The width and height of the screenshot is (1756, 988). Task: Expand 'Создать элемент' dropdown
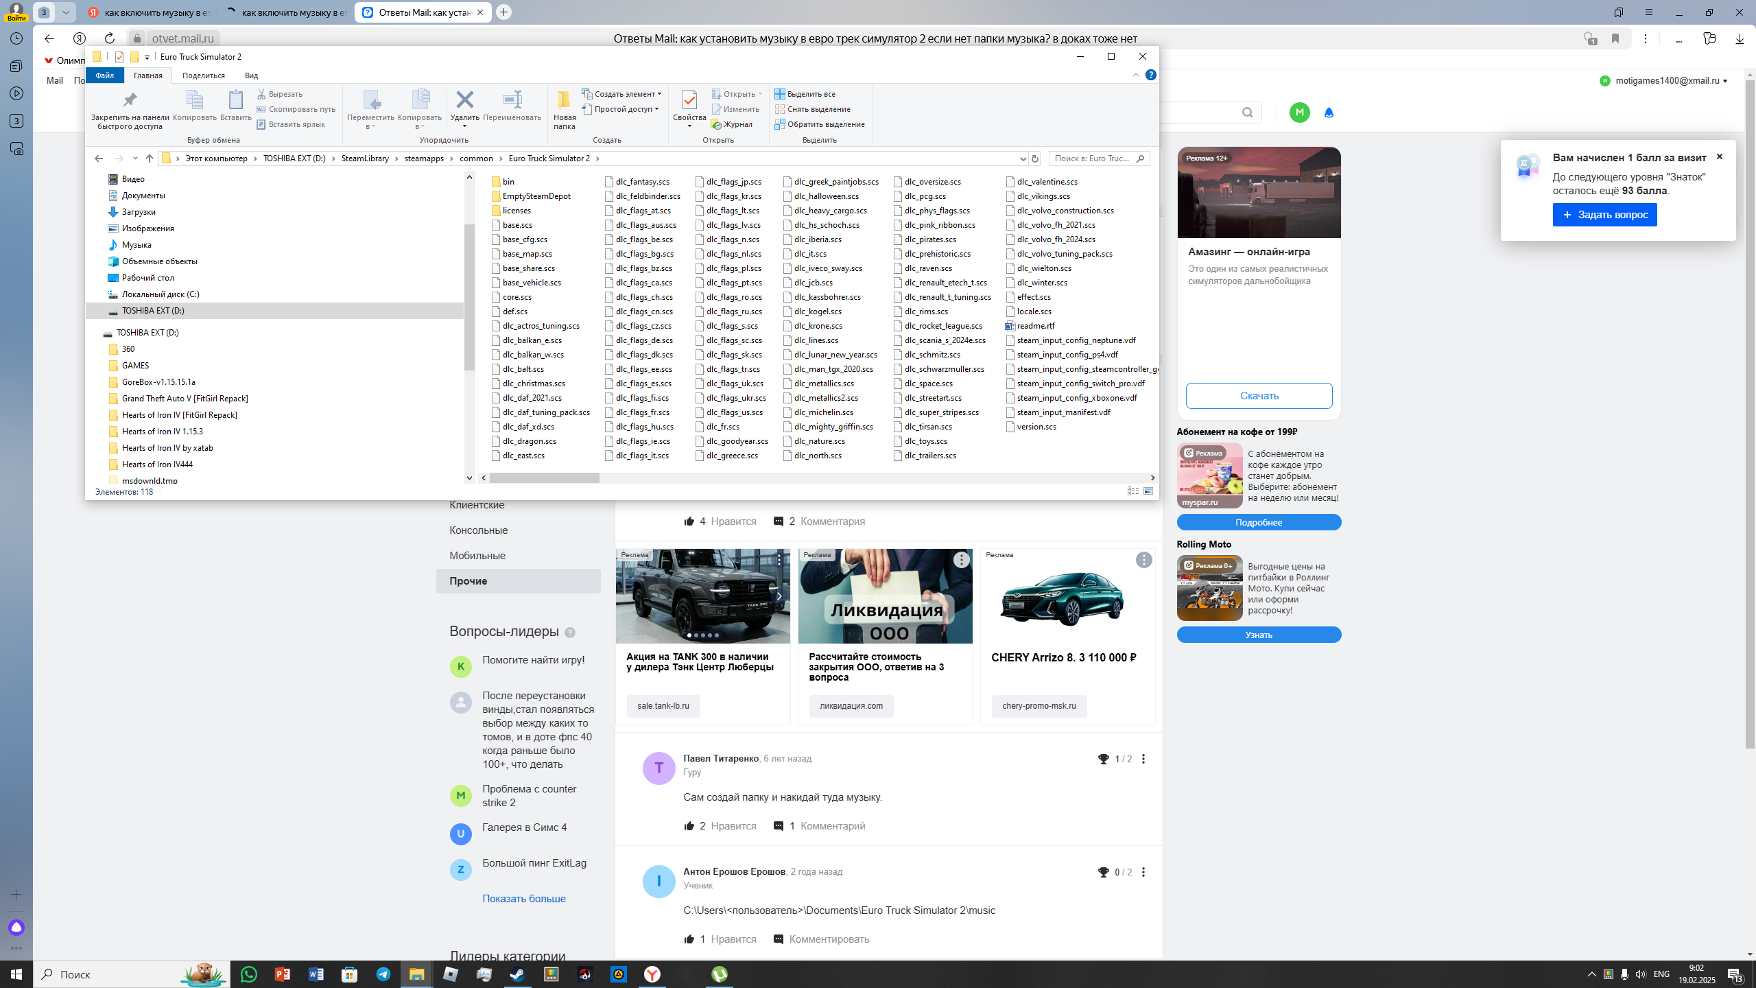[622, 94]
